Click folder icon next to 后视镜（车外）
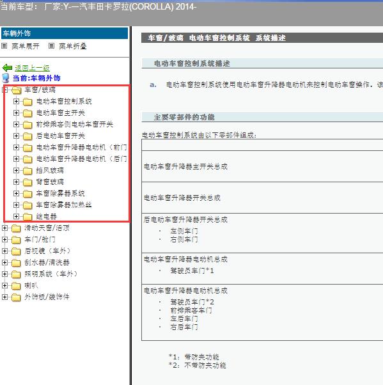Screen dimensions: 383x385 [16, 251]
